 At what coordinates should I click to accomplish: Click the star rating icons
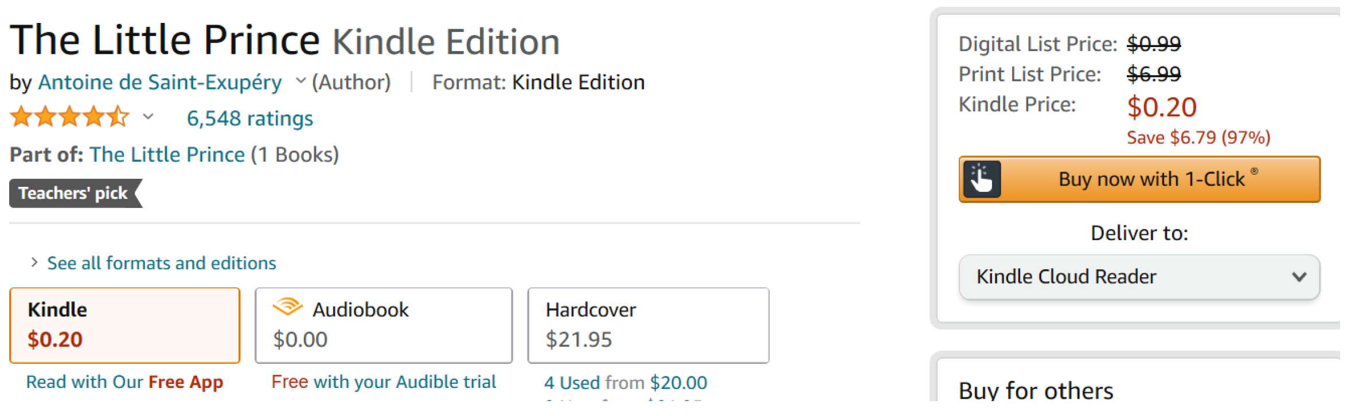(69, 117)
